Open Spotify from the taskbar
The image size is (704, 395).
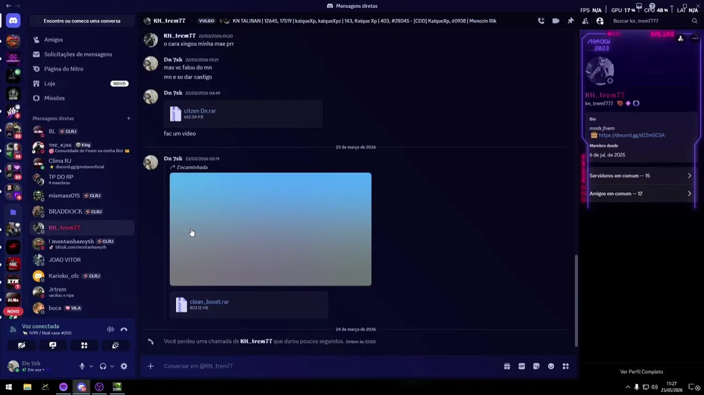[63, 387]
